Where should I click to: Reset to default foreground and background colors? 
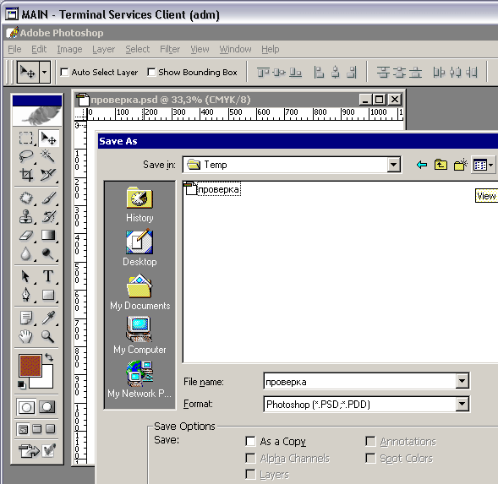coord(22,384)
